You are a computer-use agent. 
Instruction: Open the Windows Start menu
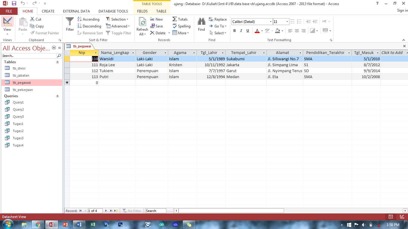(x=7, y=224)
